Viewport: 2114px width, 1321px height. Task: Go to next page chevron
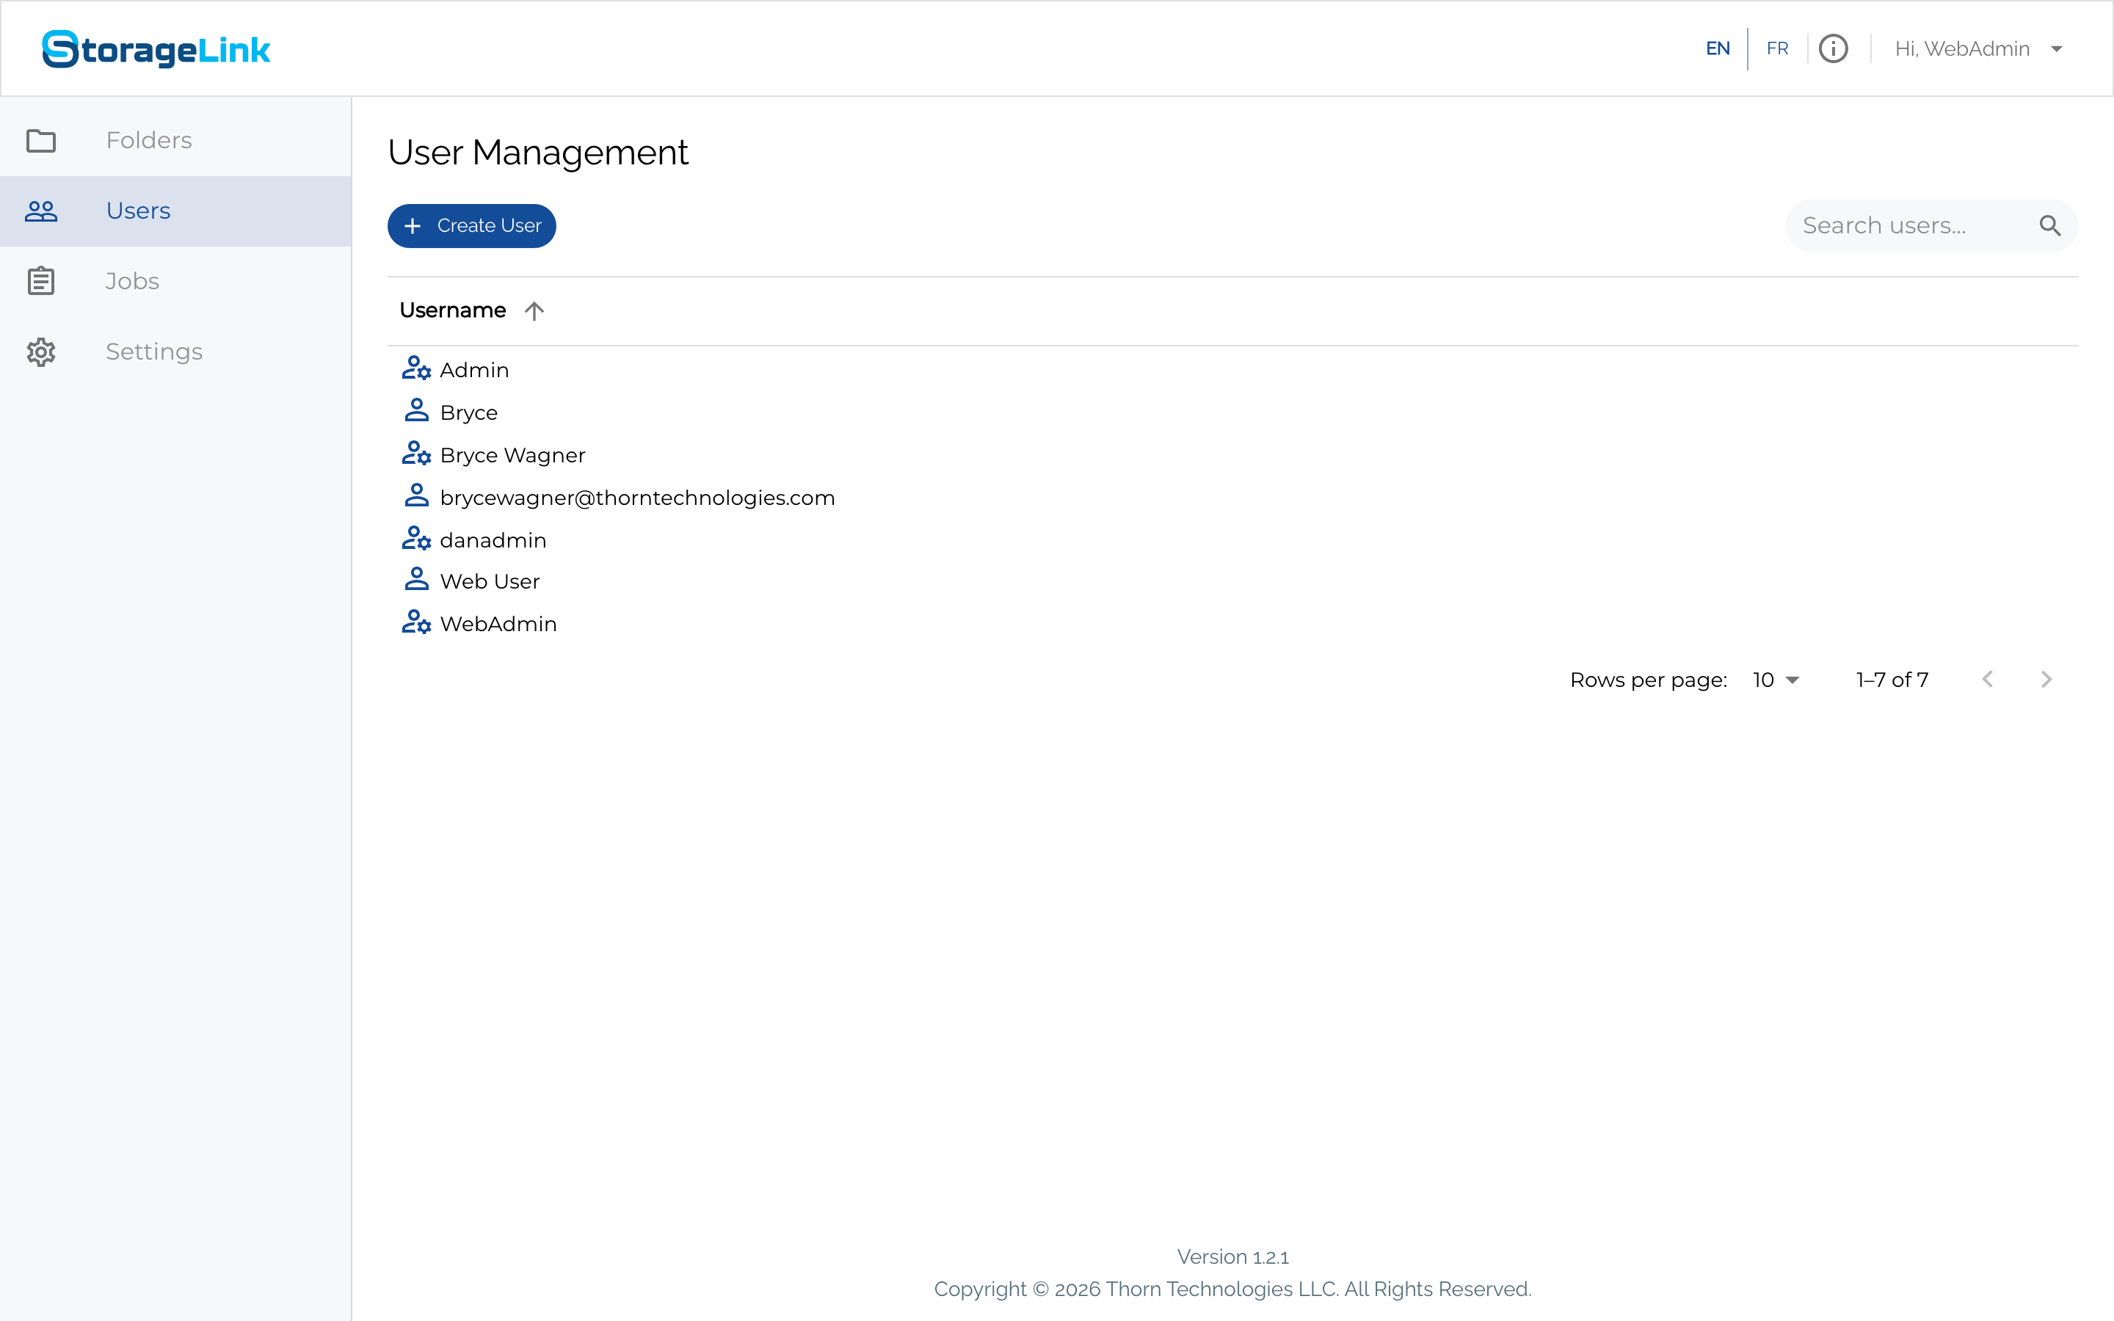(2046, 680)
